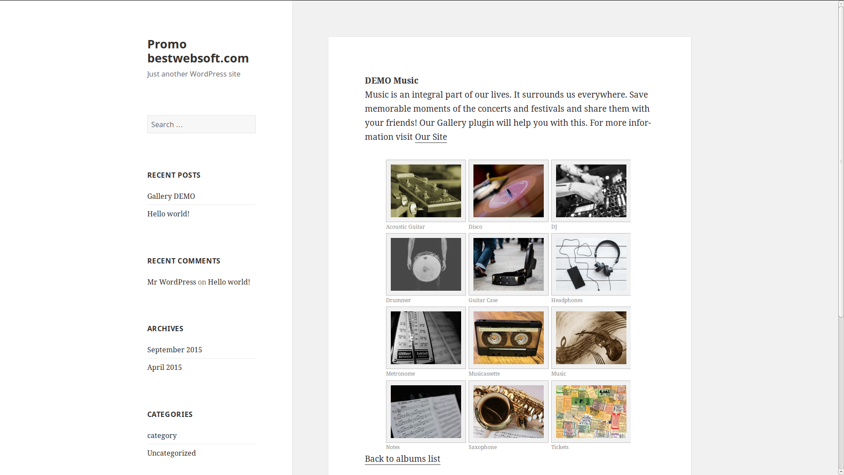The height and width of the screenshot is (475, 844).
Task: Visit the Mr WordPress commenter link
Action: click(x=171, y=282)
